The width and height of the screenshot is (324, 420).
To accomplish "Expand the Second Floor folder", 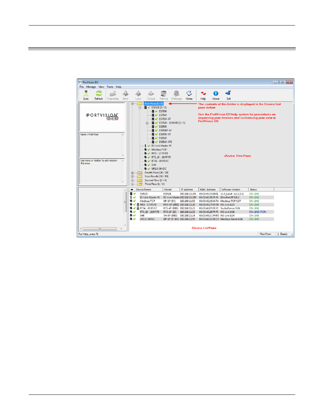I will point(132,180).
